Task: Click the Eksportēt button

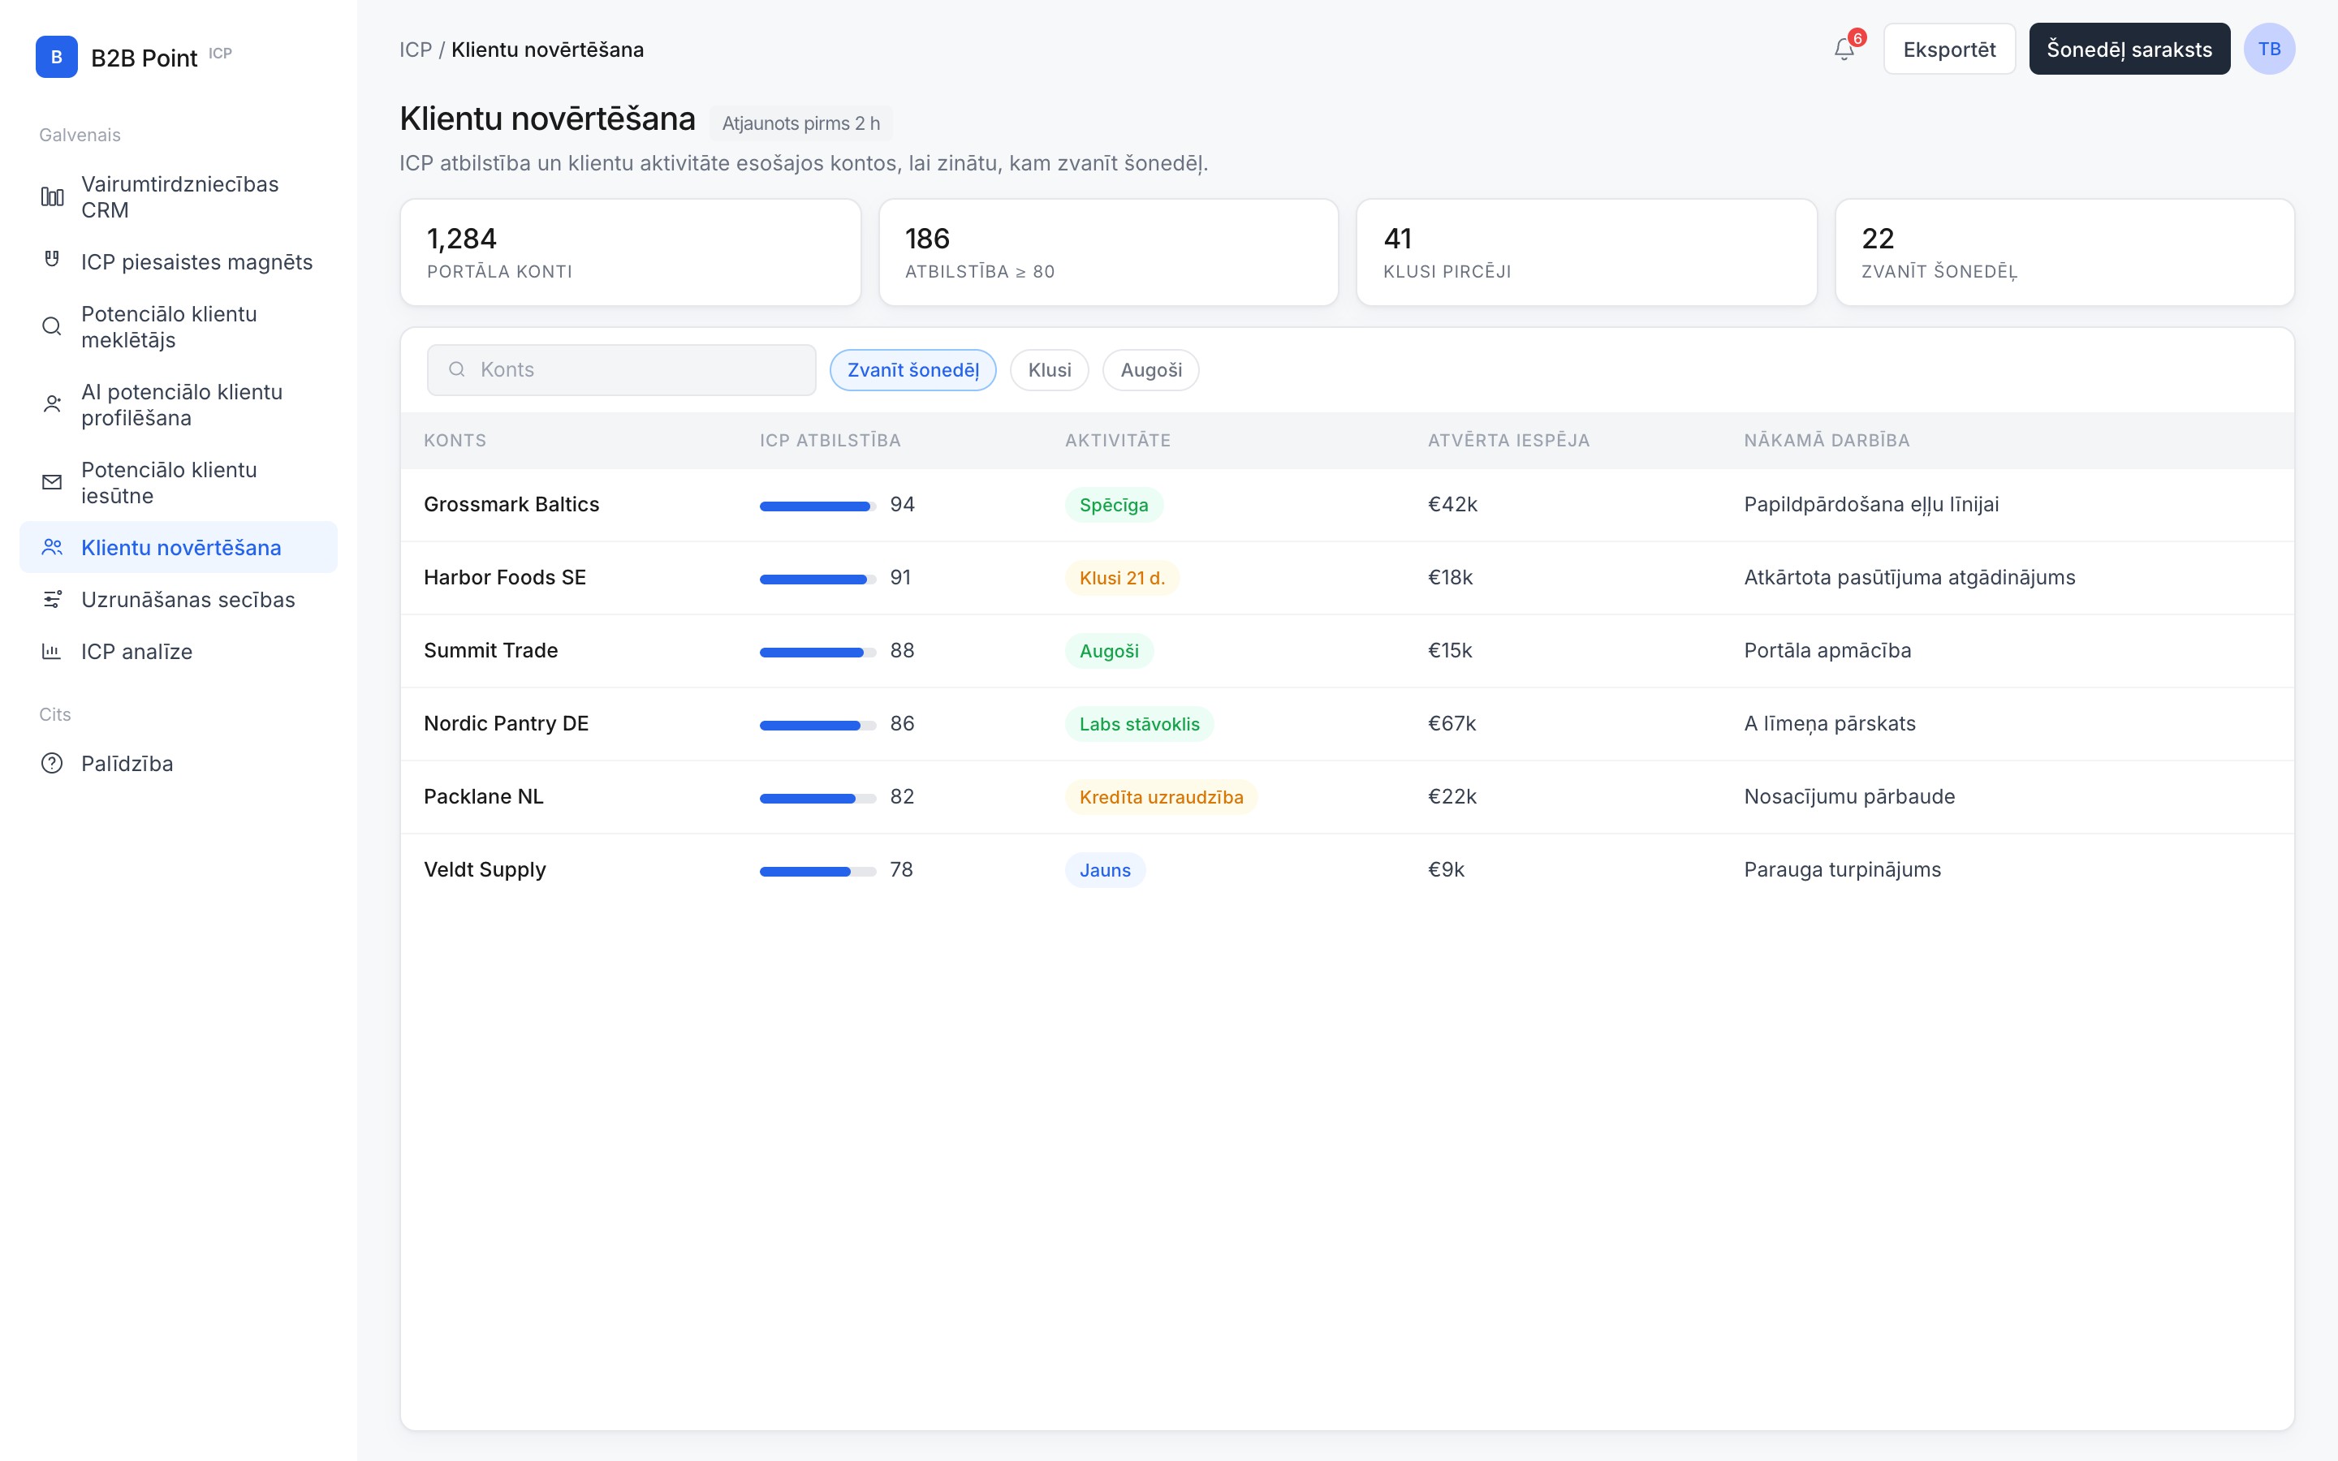Action: (1948, 49)
